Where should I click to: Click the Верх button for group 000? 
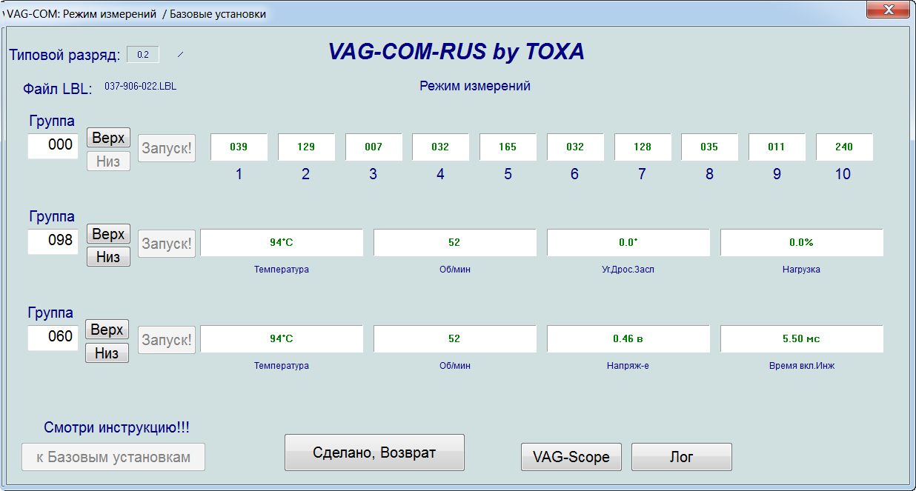point(108,138)
